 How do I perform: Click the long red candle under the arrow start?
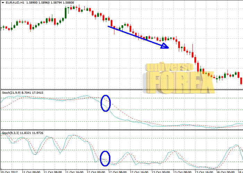pyautogui.click(x=114, y=29)
